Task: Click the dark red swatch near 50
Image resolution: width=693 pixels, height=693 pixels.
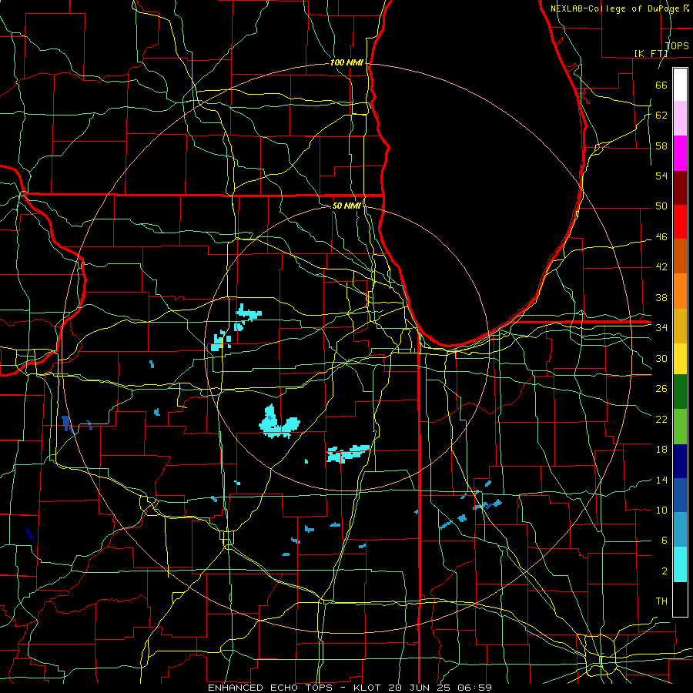Action: (680, 188)
